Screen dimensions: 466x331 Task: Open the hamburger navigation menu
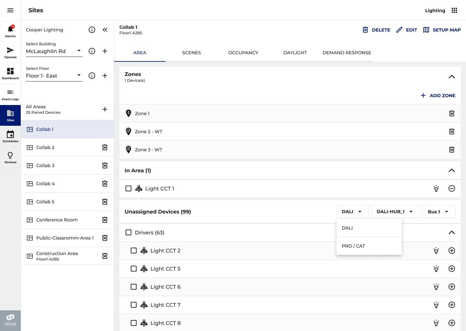pyautogui.click(x=10, y=10)
